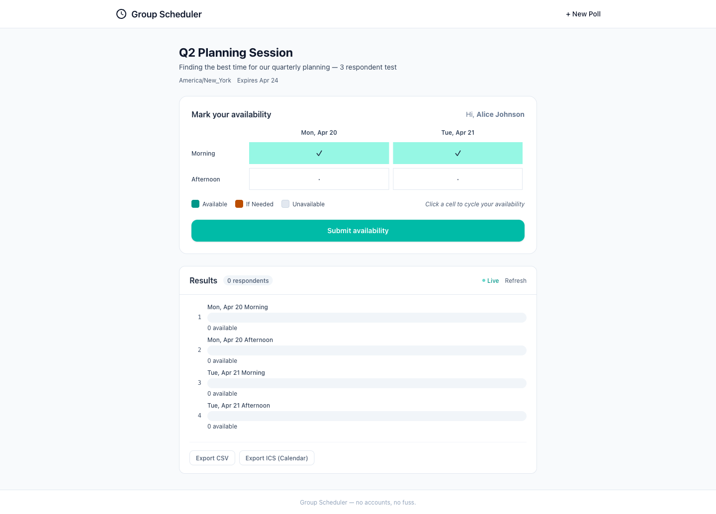This screenshot has height=514, width=716.
Task: Submit availability for the poll
Action: tap(358, 231)
